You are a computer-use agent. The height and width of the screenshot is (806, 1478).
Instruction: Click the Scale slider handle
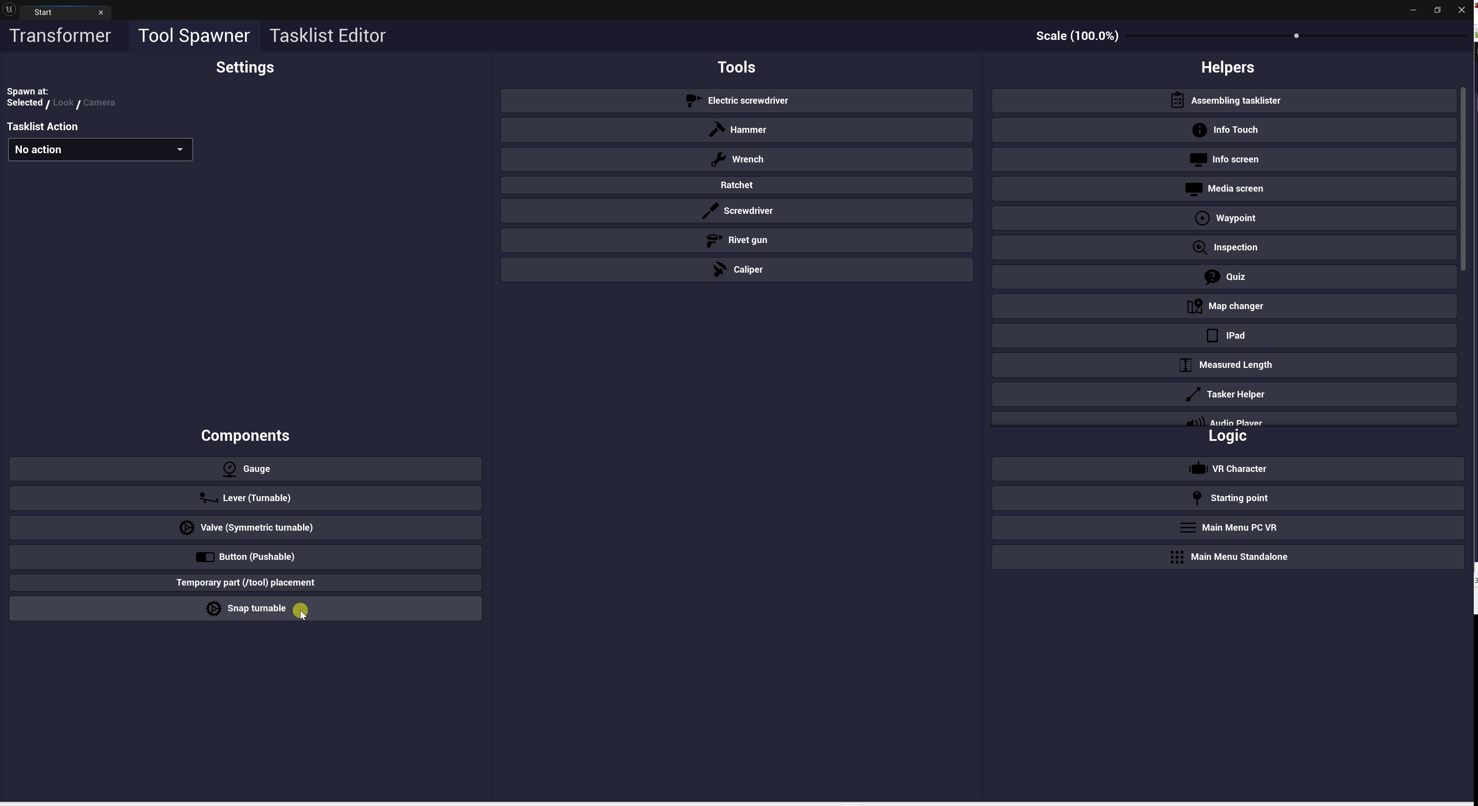1296,36
